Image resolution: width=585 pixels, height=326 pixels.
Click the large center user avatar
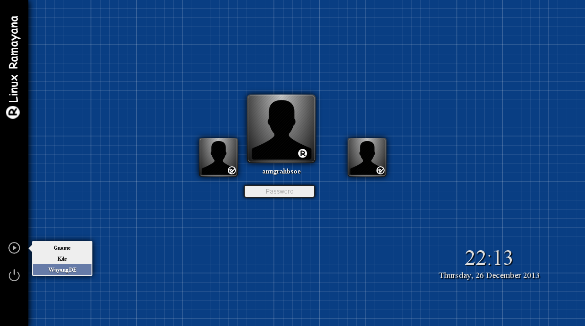(x=281, y=128)
